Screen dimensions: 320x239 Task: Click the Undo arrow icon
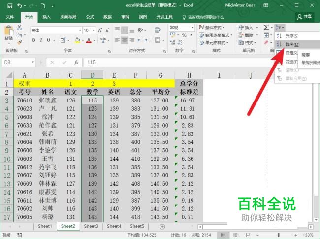20,6
